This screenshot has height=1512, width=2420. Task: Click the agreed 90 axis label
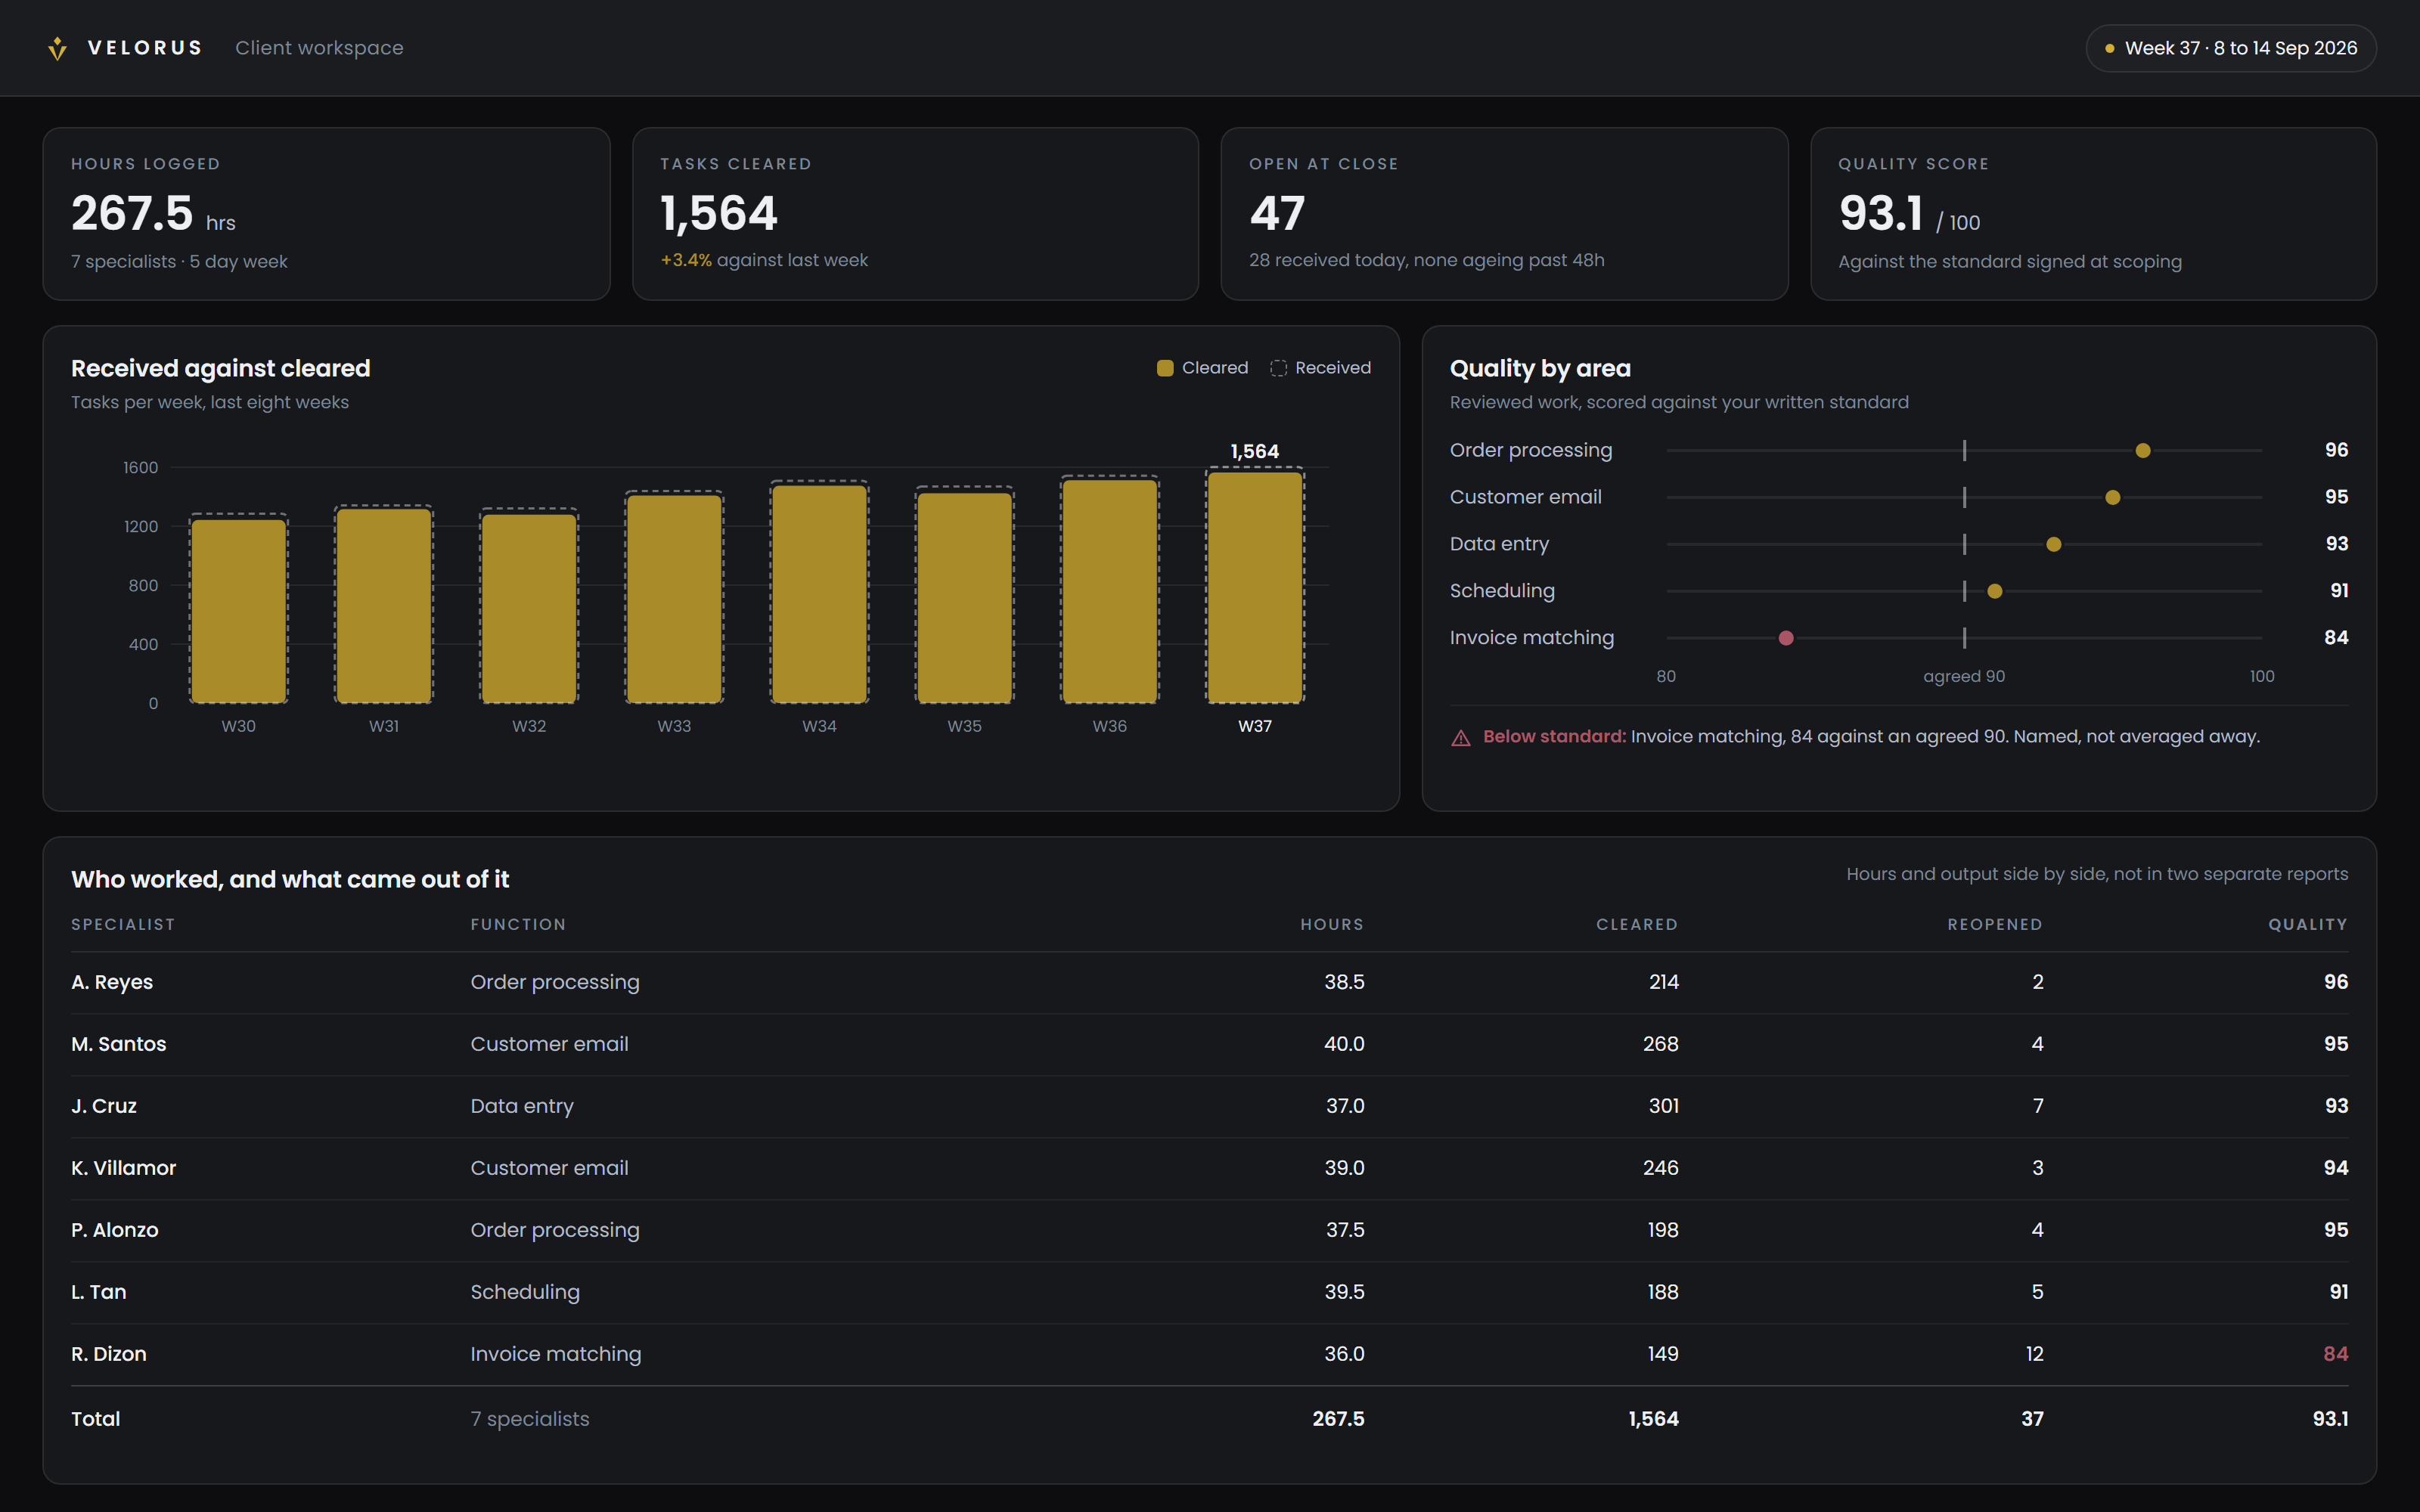tap(1964, 677)
